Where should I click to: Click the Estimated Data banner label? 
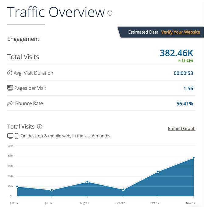143,32
